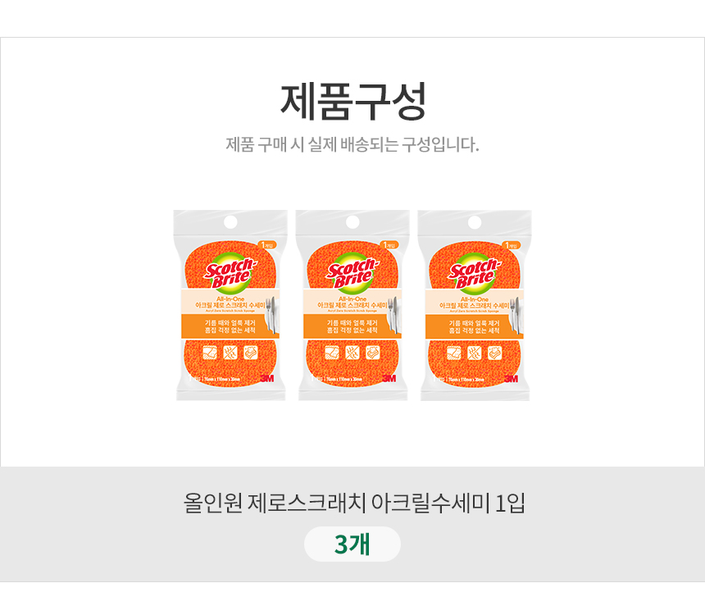Click the product name text 올인원 제로스크래치 아크릴수세미 1입
Viewport: 705px width, 615px height.
click(x=352, y=502)
